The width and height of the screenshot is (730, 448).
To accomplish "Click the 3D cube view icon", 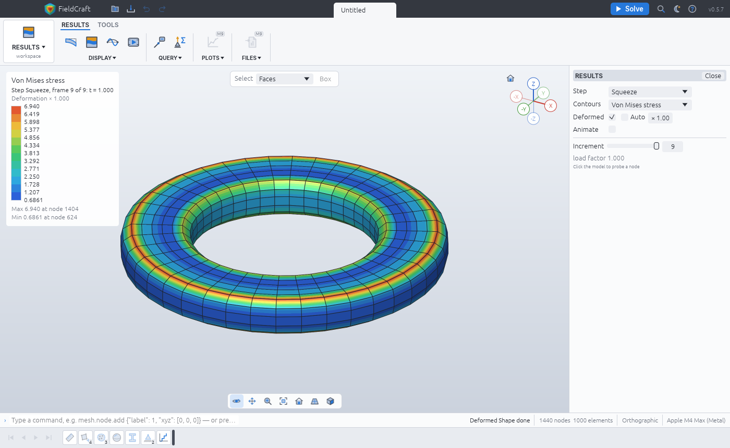I will (x=331, y=401).
